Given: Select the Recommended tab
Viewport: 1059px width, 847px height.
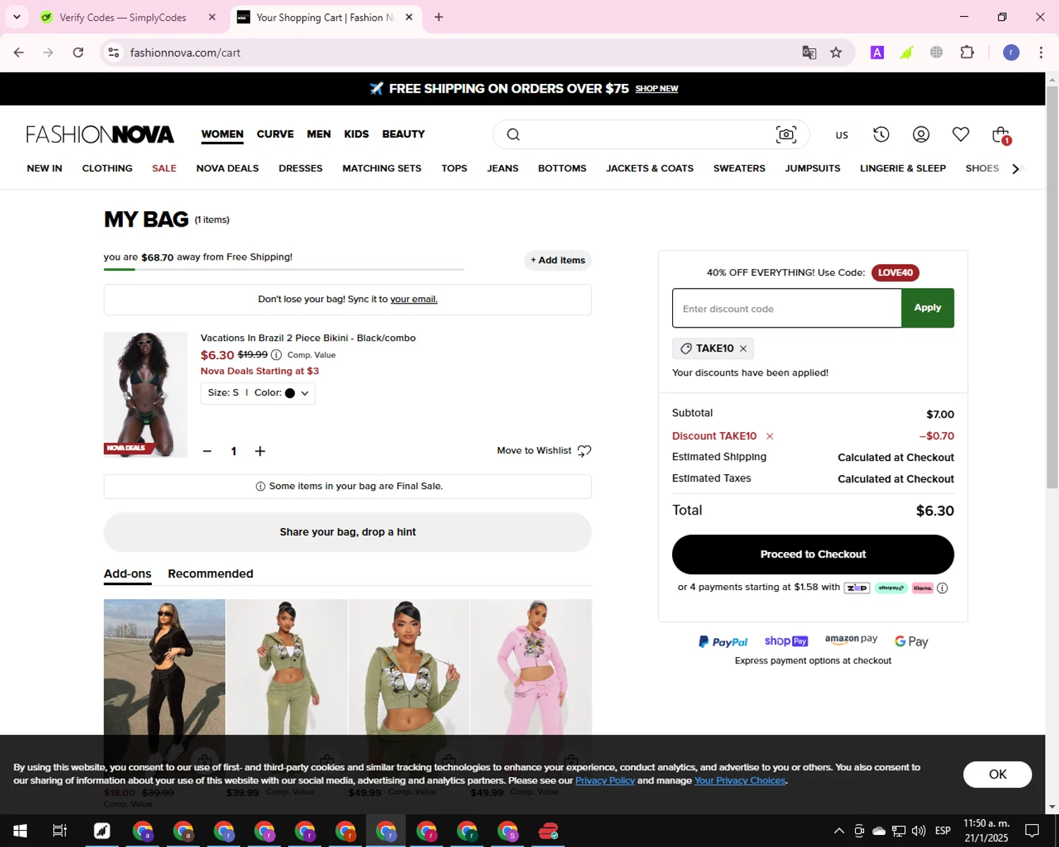Looking at the screenshot, I should click(x=210, y=574).
